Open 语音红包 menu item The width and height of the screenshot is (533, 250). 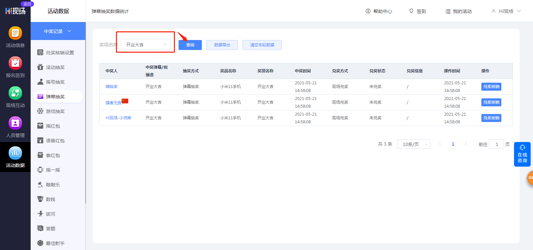pos(59,140)
